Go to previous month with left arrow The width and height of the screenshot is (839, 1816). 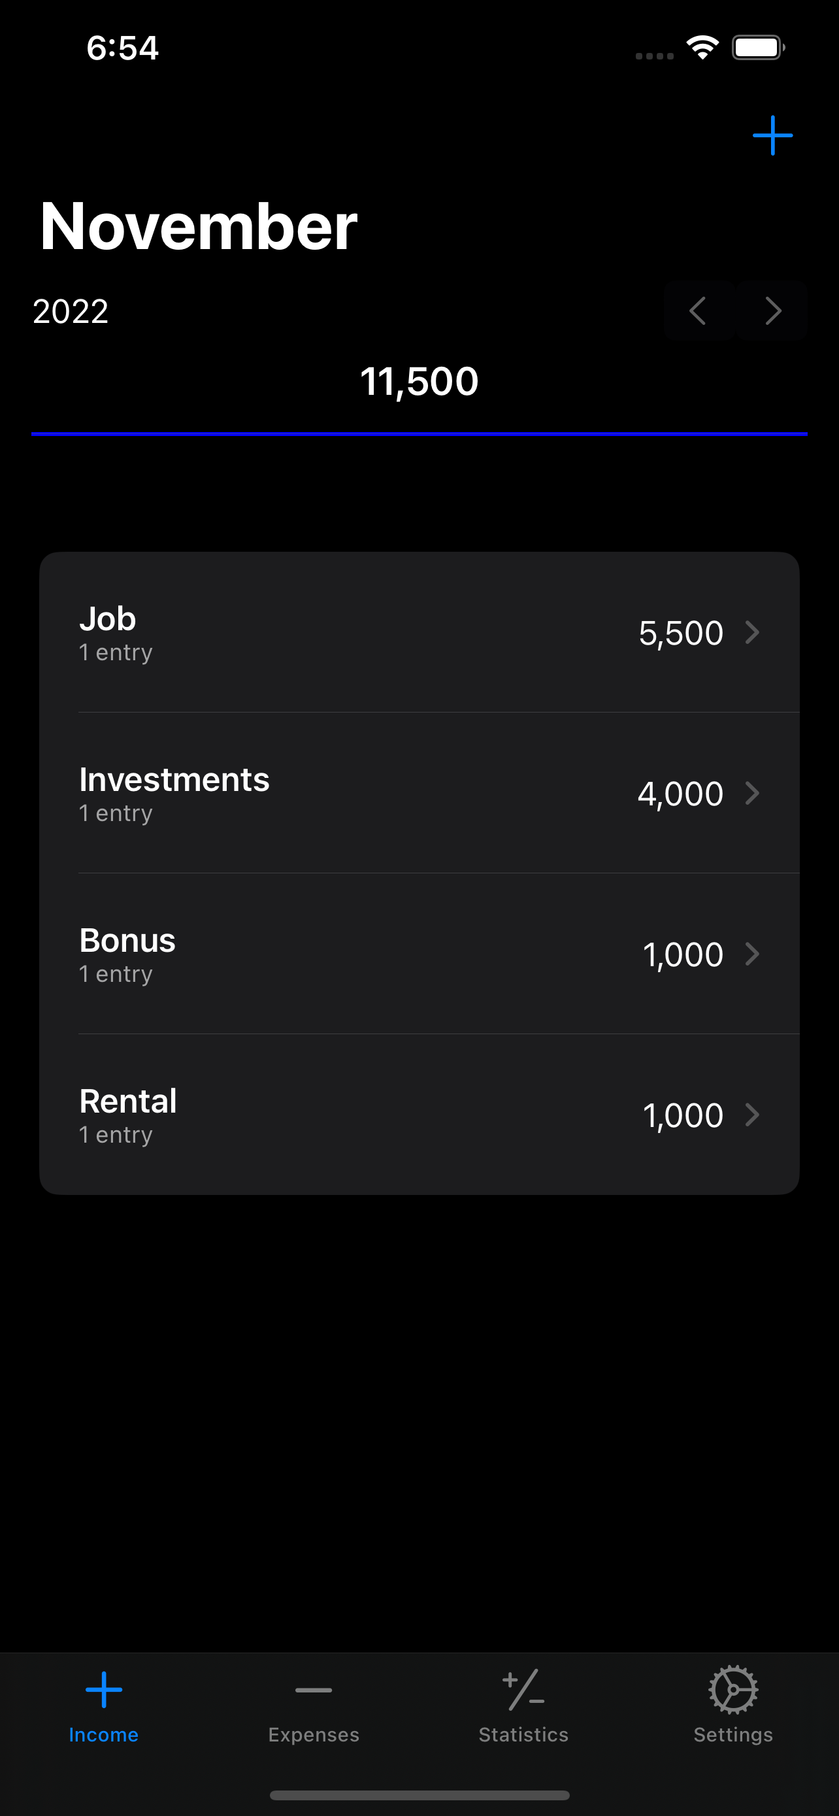tap(698, 311)
